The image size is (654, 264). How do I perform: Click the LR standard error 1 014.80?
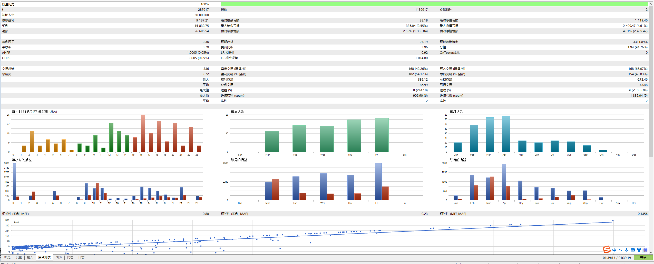coord(422,58)
